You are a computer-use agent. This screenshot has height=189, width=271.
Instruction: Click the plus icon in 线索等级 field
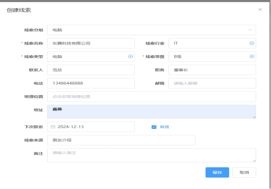252,57
